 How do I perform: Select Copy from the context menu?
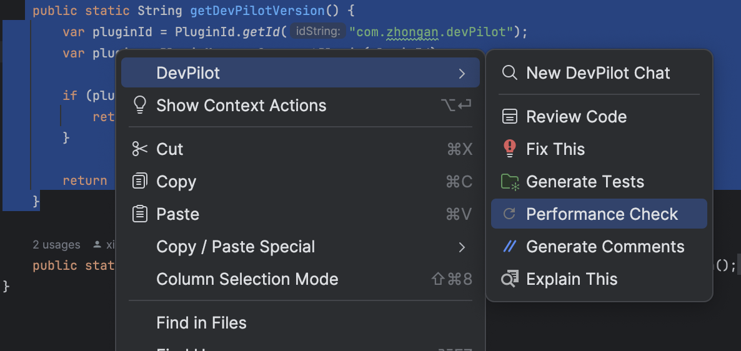tap(301, 182)
